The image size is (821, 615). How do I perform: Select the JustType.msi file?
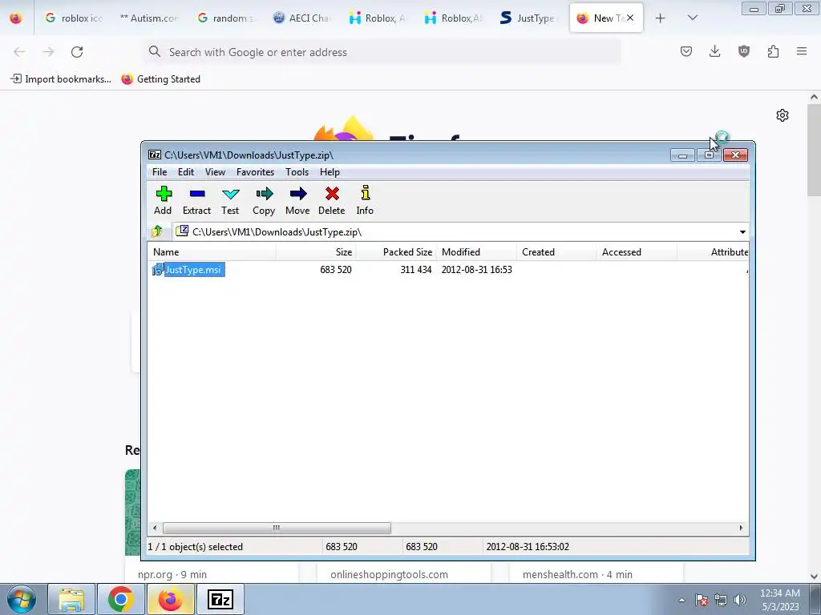point(192,270)
